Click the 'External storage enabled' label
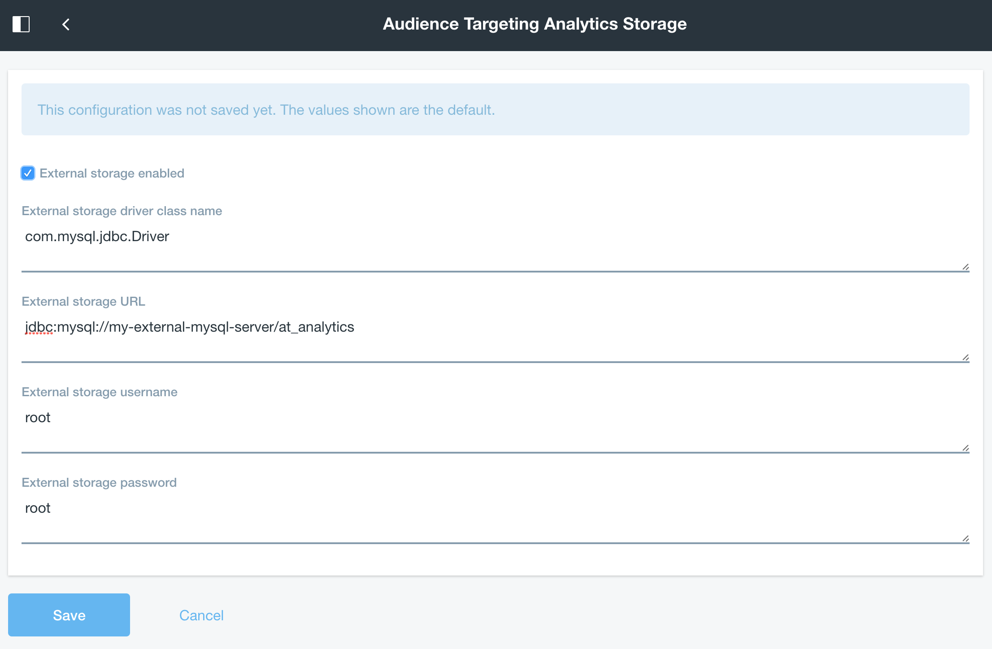 (x=112, y=173)
